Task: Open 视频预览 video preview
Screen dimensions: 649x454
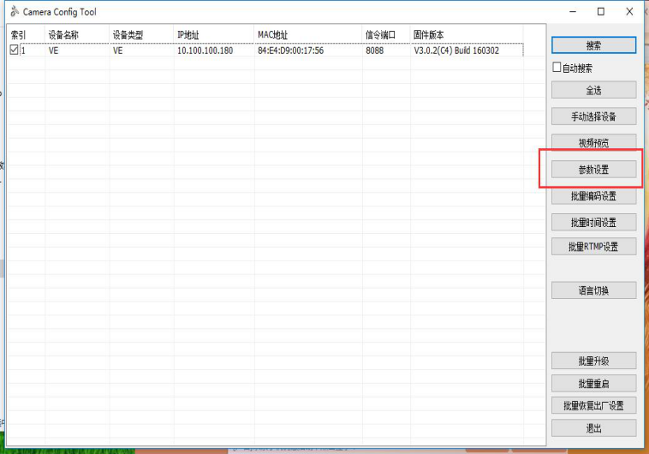Action: point(593,141)
